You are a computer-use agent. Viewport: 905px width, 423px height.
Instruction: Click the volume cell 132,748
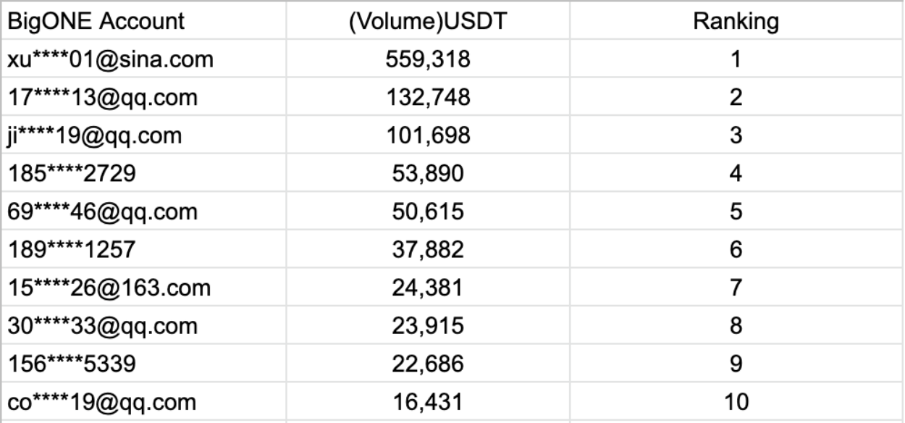point(428,97)
